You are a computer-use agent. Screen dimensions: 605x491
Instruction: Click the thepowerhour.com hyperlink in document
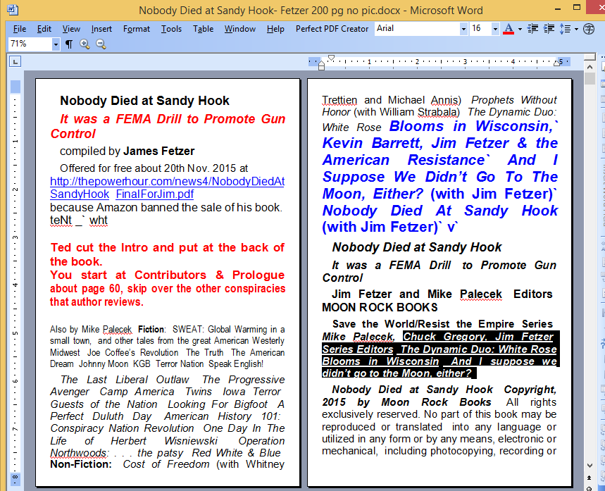point(168,182)
